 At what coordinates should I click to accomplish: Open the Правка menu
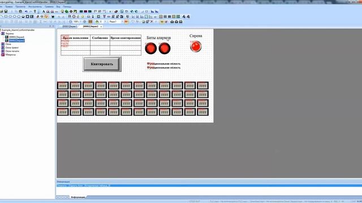tap(8, 7)
